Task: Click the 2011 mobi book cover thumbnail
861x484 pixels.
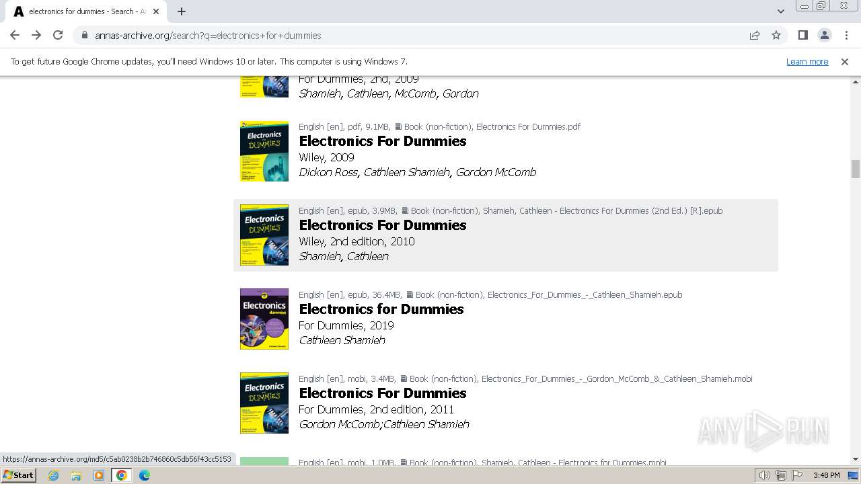Action: 264,403
